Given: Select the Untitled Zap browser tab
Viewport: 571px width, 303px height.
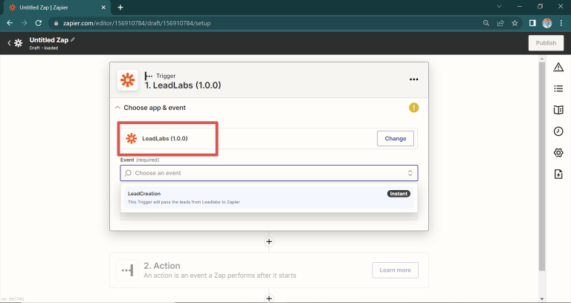Looking at the screenshot, I should (57, 7).
